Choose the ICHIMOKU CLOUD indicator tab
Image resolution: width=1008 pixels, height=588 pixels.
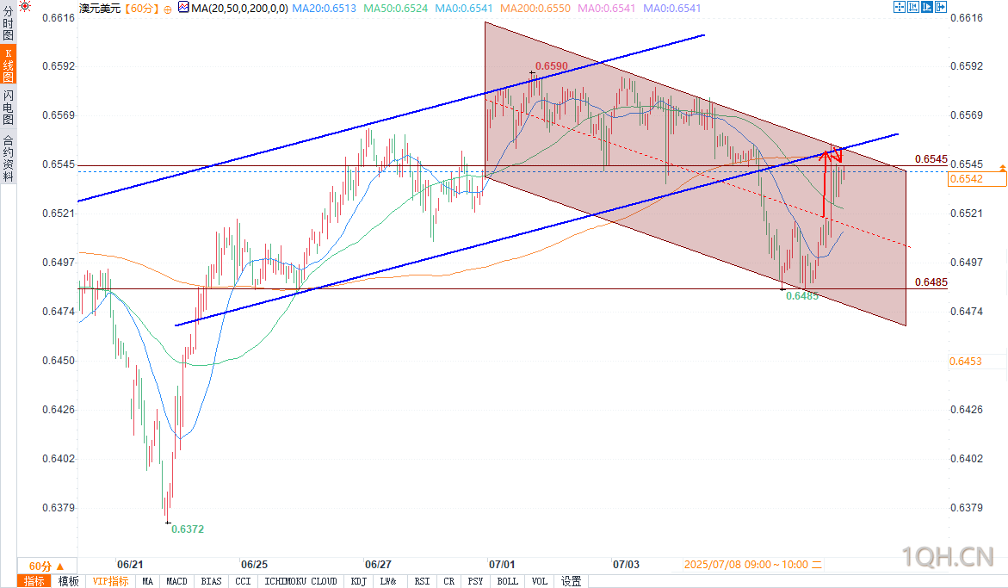pyautogui.click(x=301, y=581)
